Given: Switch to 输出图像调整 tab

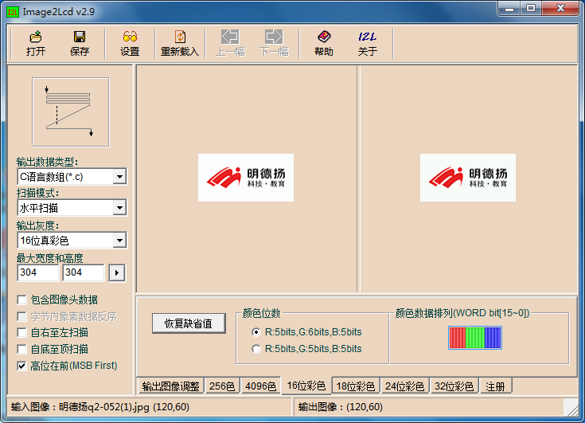Looking at the screenshot, I should tap(170, 386).
